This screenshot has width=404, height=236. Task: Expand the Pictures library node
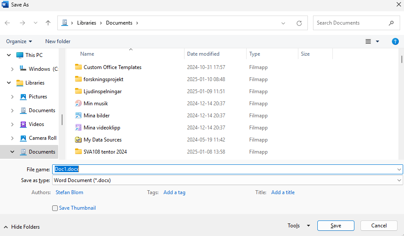click(12, 97)
